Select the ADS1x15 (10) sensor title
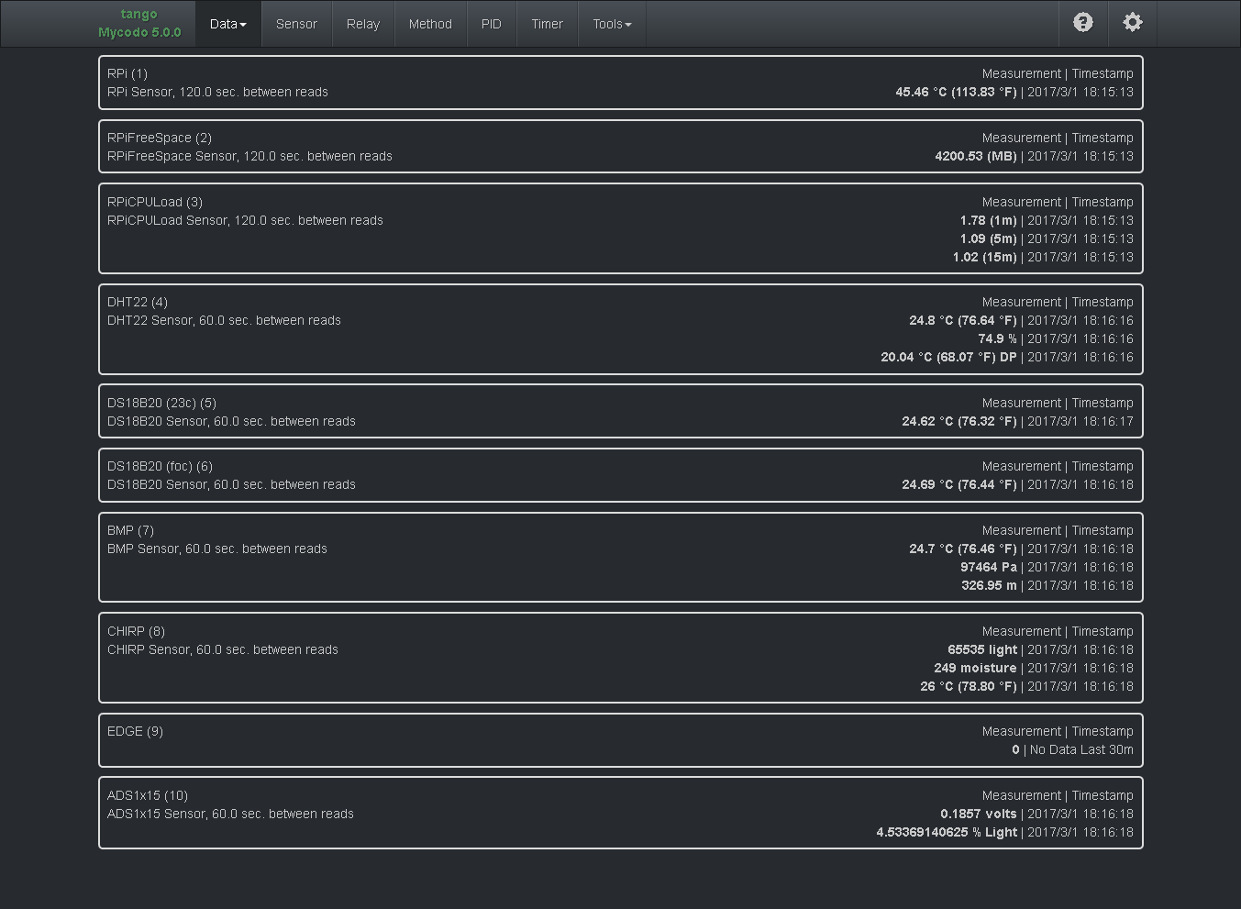This screenshot has width=1241, height=909. pos(148,795)
